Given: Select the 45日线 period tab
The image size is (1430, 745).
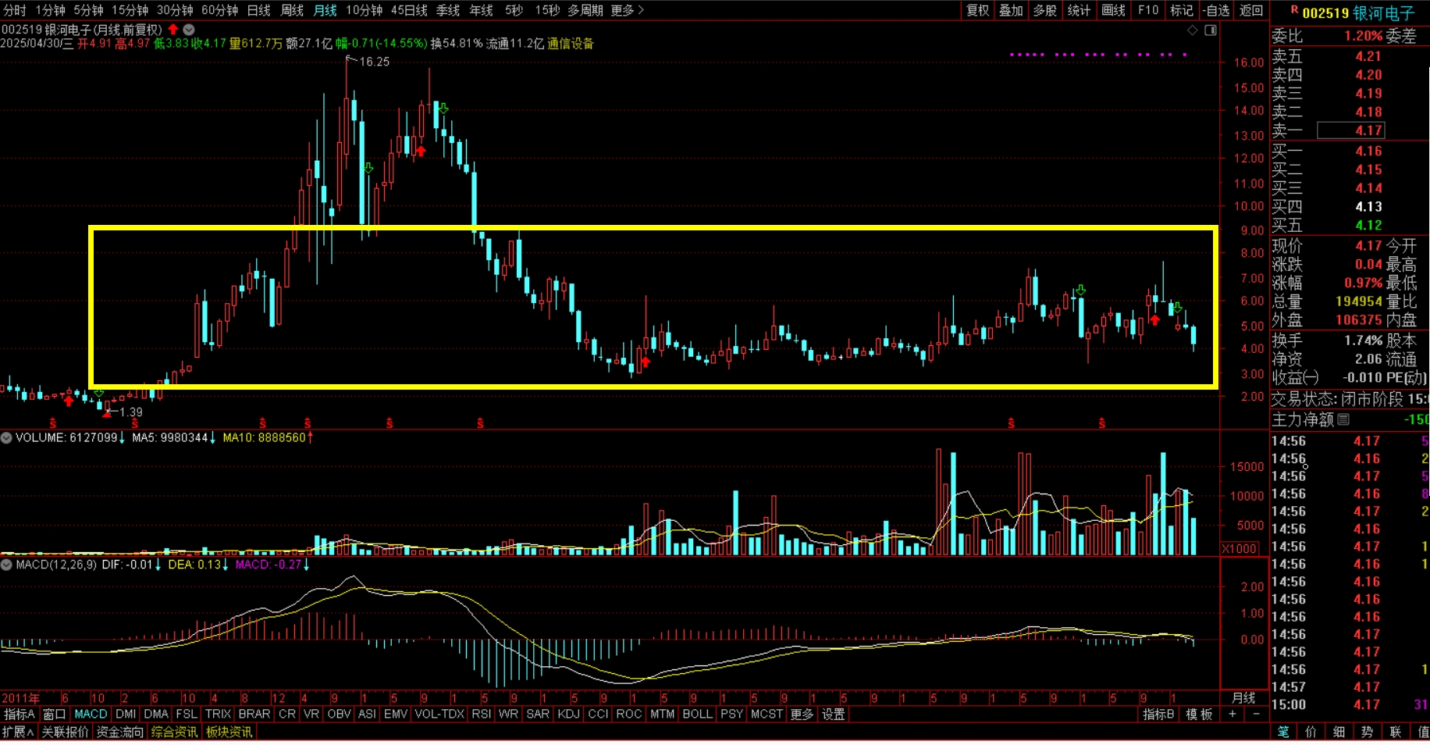Looking at the screenshot, I should (409, 10).
